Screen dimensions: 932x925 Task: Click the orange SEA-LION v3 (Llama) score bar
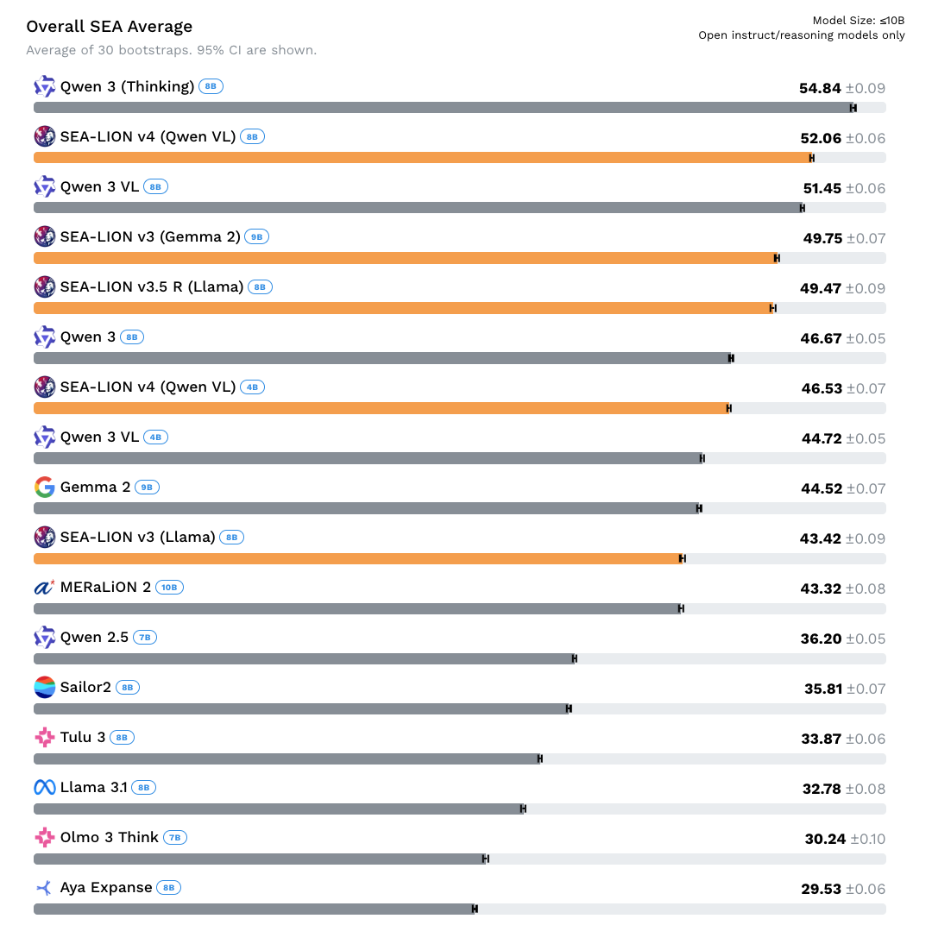[358, 558]
